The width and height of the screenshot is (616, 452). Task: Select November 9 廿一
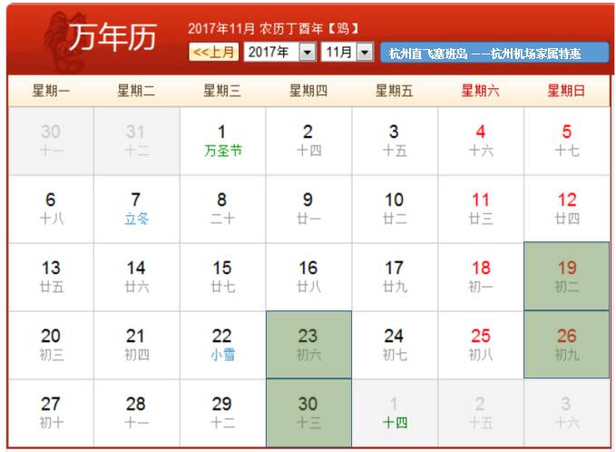308,209
